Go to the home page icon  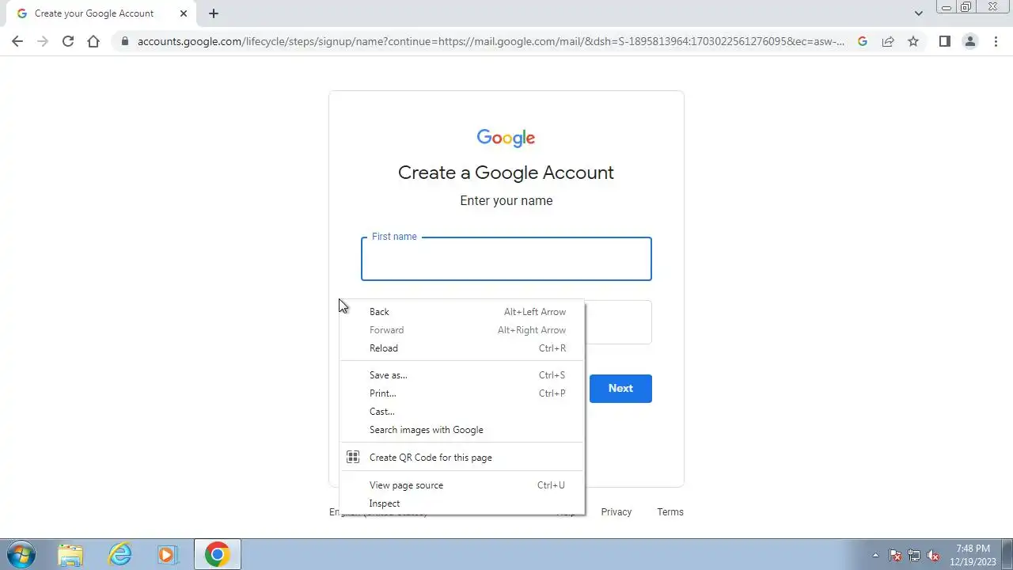click(x=93, y=41)
